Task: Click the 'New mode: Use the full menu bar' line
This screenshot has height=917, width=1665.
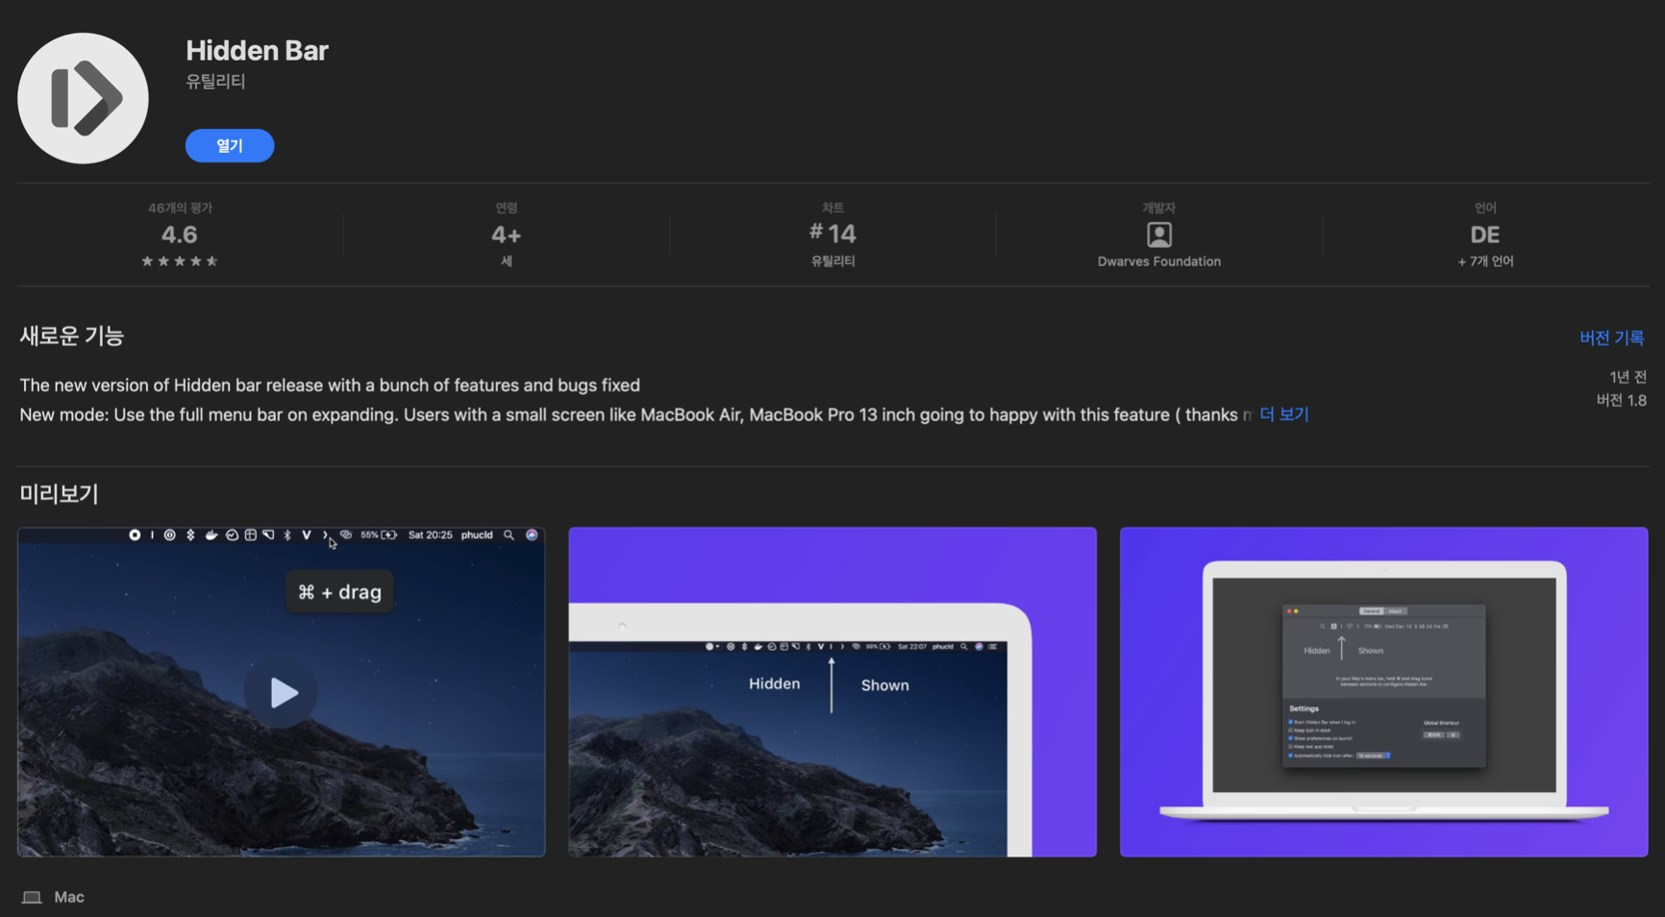Action: click(635, 415)
